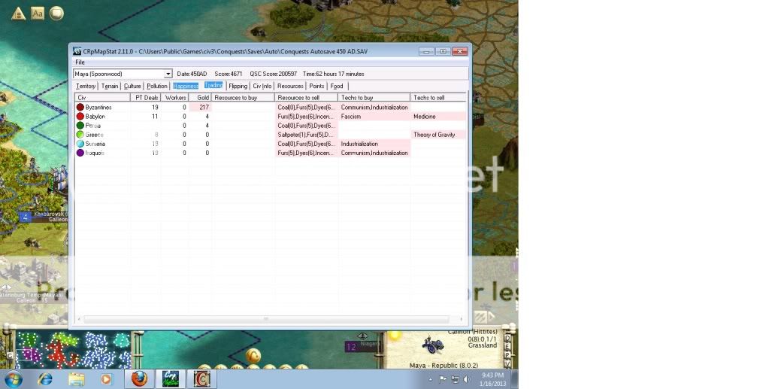Sort by Techs to sell header

(x=438, y=98)
